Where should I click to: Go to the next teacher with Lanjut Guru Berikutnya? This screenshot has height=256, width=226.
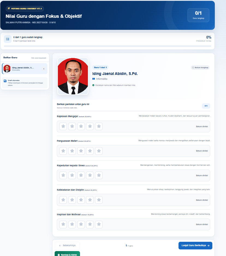point(195,246)
